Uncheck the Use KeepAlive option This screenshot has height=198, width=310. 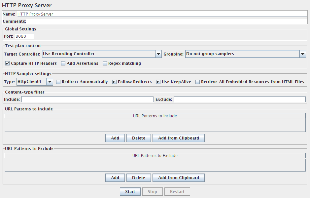(158, 82)
